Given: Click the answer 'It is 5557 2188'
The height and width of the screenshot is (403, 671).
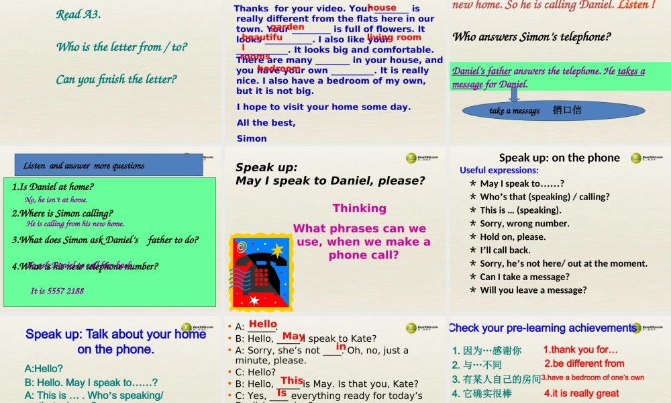Looking at the screenshot, I should [57, 291].
